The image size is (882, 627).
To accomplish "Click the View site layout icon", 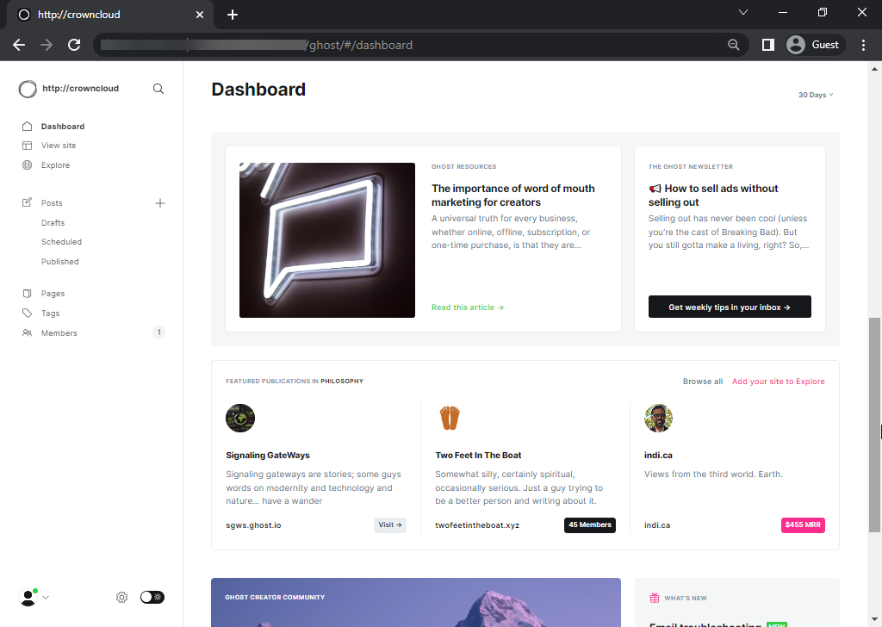I will [x=27, y=146].
